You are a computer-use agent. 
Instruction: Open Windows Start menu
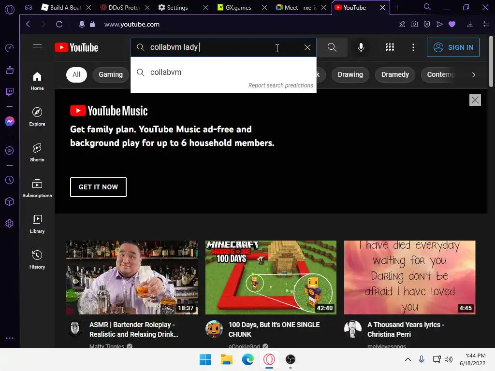205,359
